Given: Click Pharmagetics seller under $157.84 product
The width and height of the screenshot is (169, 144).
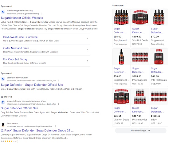Looking at the screenshot, I should [140, 120].
